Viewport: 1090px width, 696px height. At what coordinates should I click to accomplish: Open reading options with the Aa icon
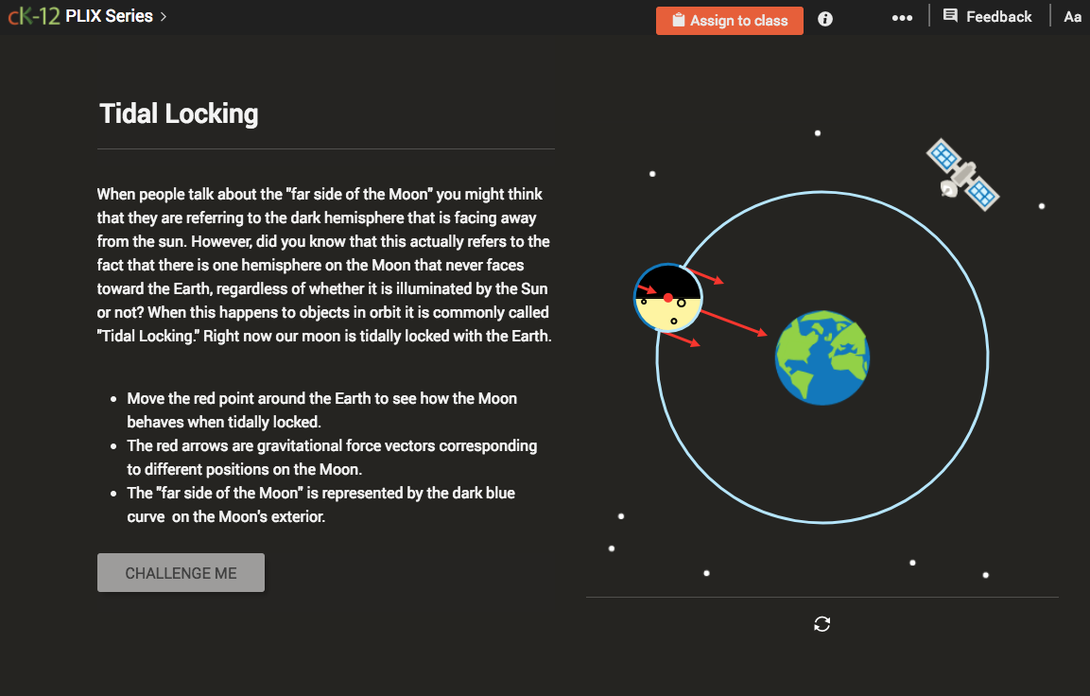pyautogui.click(x=1072, y=16)
